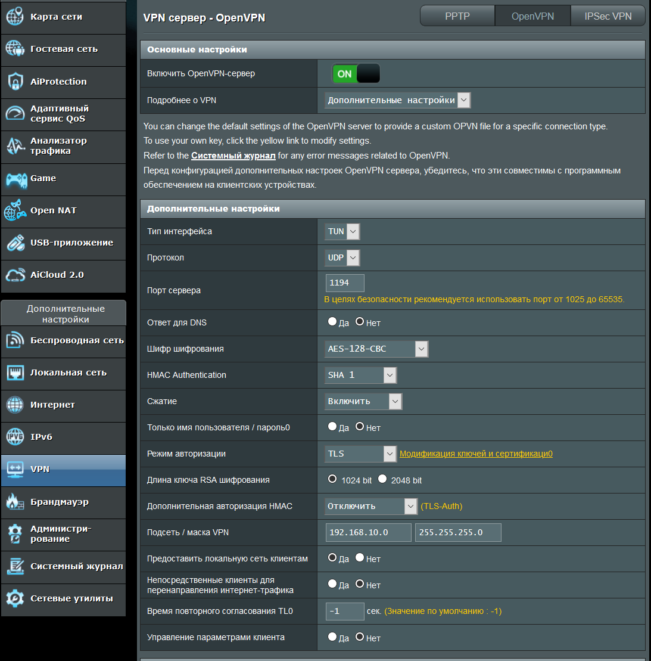Open the Анализатор трафика icon

pyautogui.click(x=15, y=146)
